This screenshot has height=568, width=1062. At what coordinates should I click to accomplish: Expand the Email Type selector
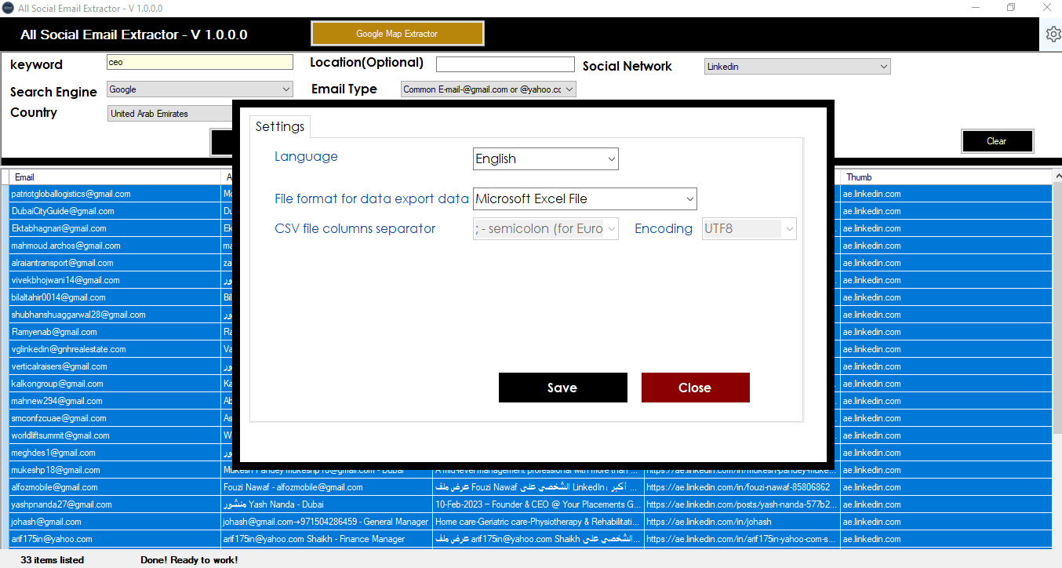click(x=488, y=89)
